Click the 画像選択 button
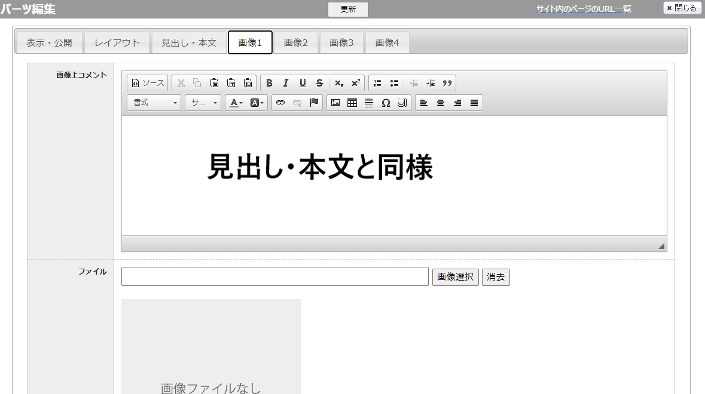705x394 pixels. (x=455, y=277)
